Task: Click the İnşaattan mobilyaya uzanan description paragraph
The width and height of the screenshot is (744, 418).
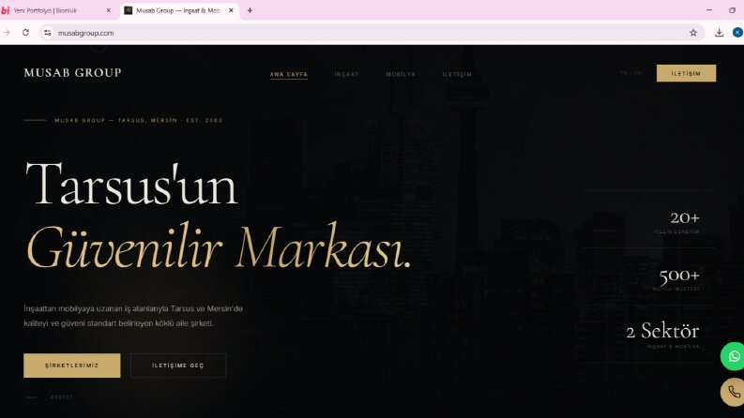Action: (x=133, y=316)
